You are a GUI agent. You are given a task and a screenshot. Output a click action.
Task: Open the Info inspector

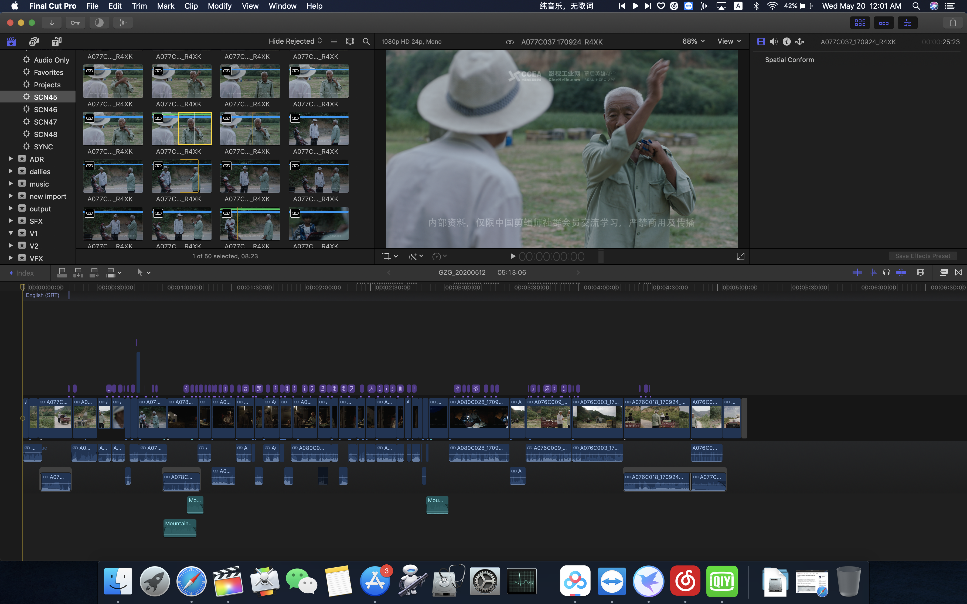point(786,42)
